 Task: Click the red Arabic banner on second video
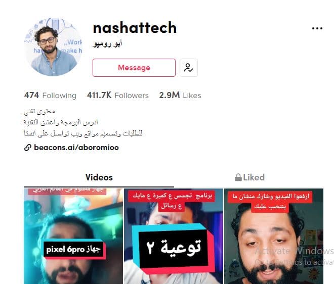(172, 201)
